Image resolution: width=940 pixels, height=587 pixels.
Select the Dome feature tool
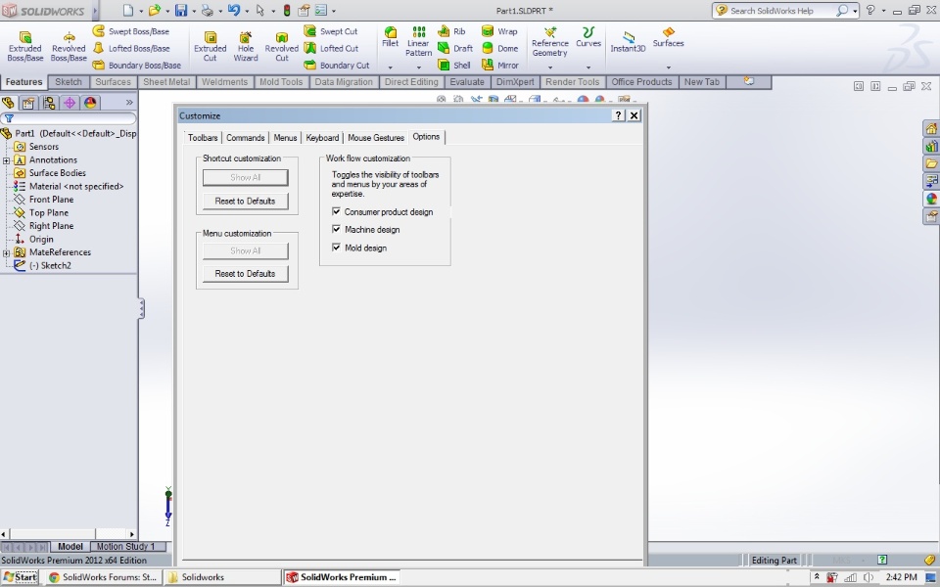tap(500, 48)
